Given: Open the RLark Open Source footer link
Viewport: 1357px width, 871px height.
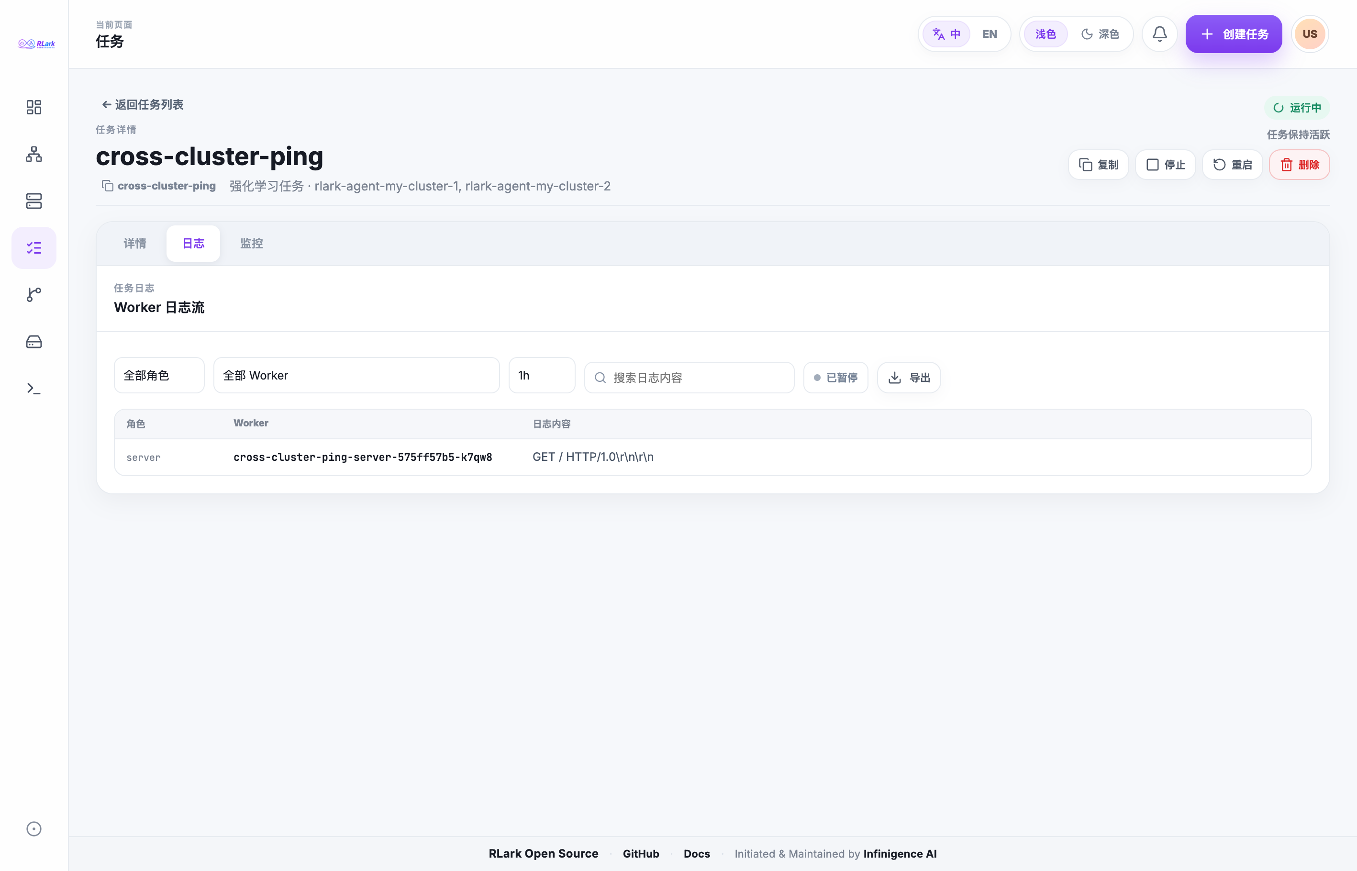Looking at the screenshot, I should coord(544,853).
